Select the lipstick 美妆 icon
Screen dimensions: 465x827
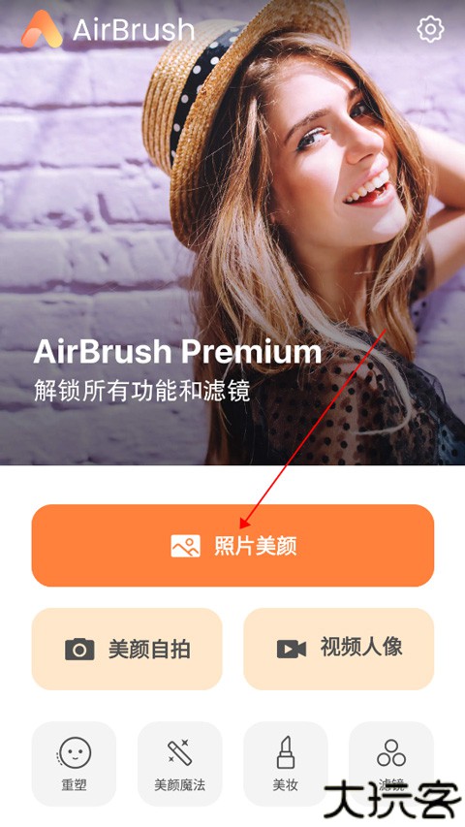[x=285, y=752]
